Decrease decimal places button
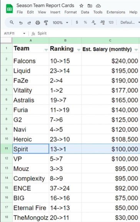The height and width of the screenshot is (222, 140). coord(94,22)
